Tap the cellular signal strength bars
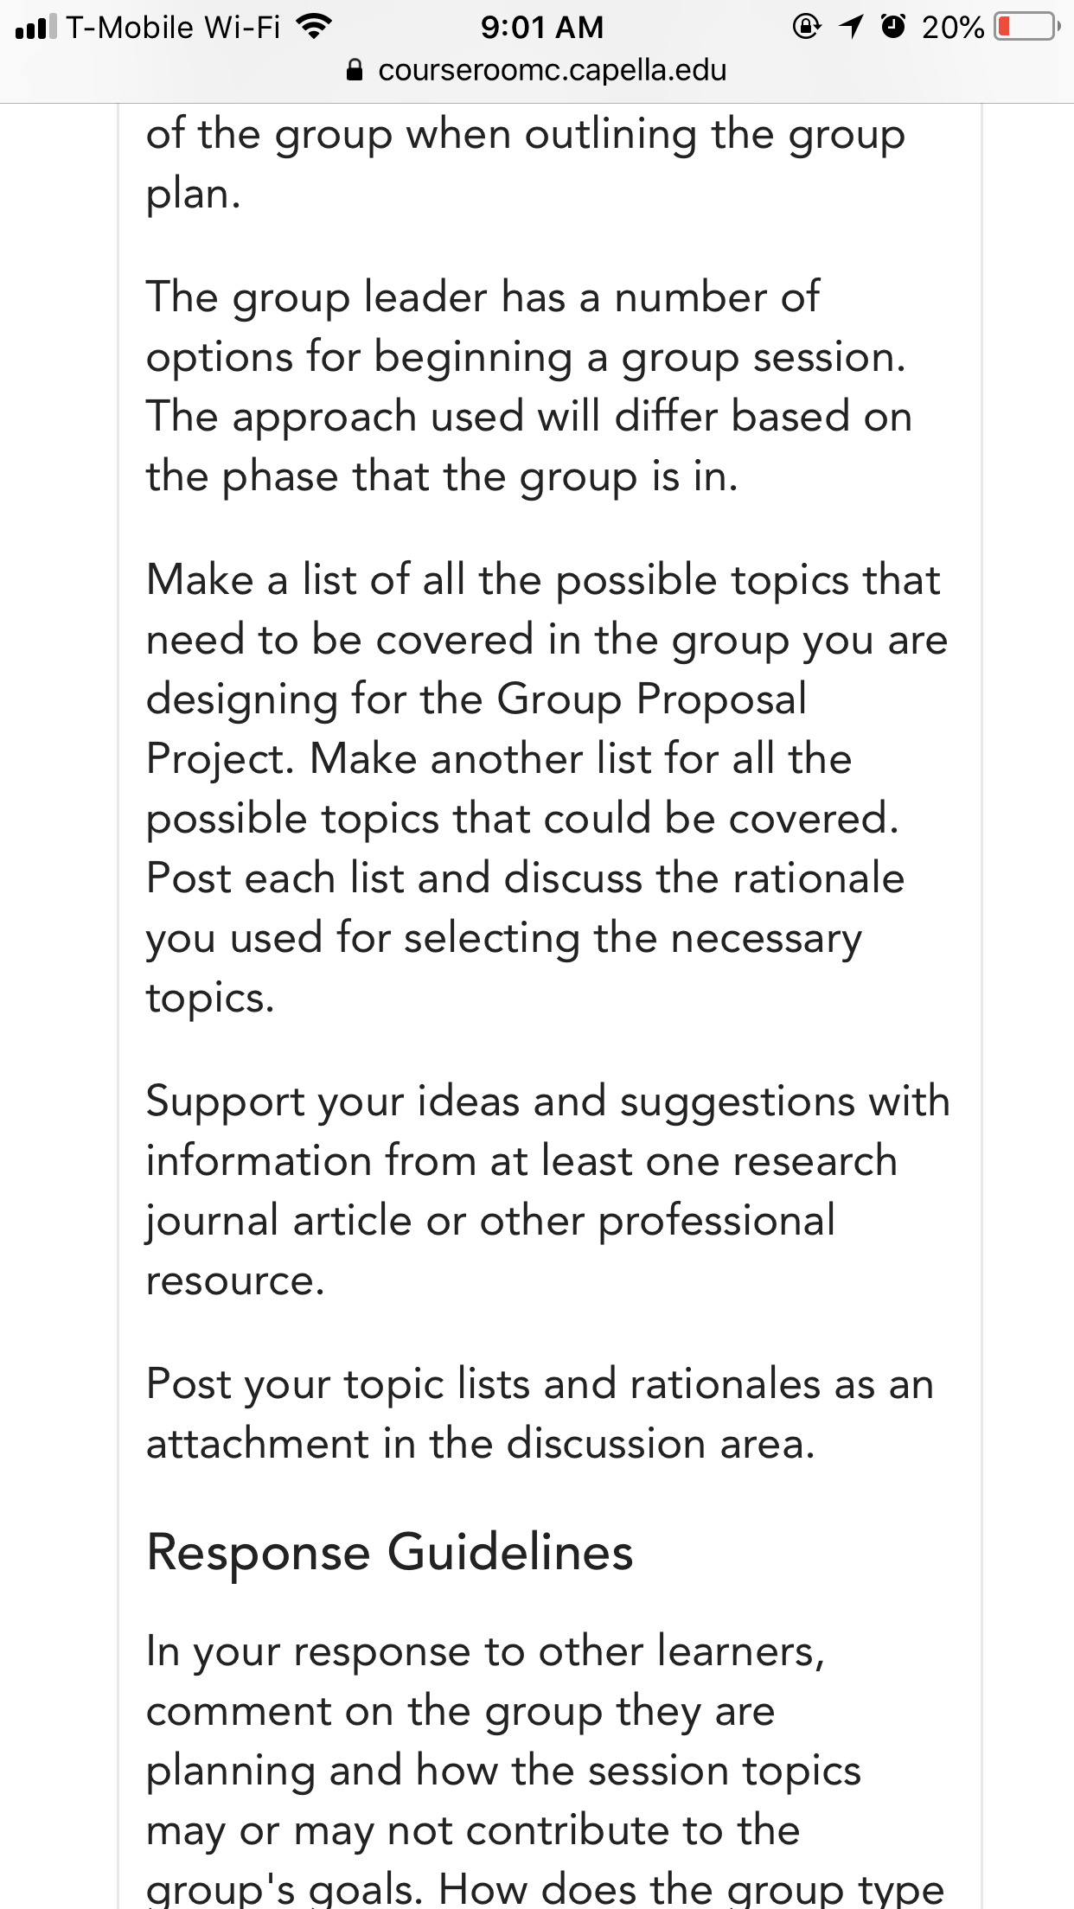Viewport: 1074px width, 1909px height. (x=35, y=27)
